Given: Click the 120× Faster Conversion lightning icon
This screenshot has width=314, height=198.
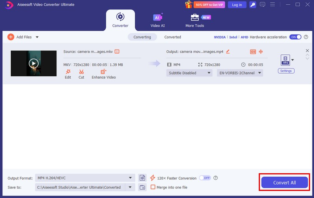Looking at the screenshot, I should point(153,178).
